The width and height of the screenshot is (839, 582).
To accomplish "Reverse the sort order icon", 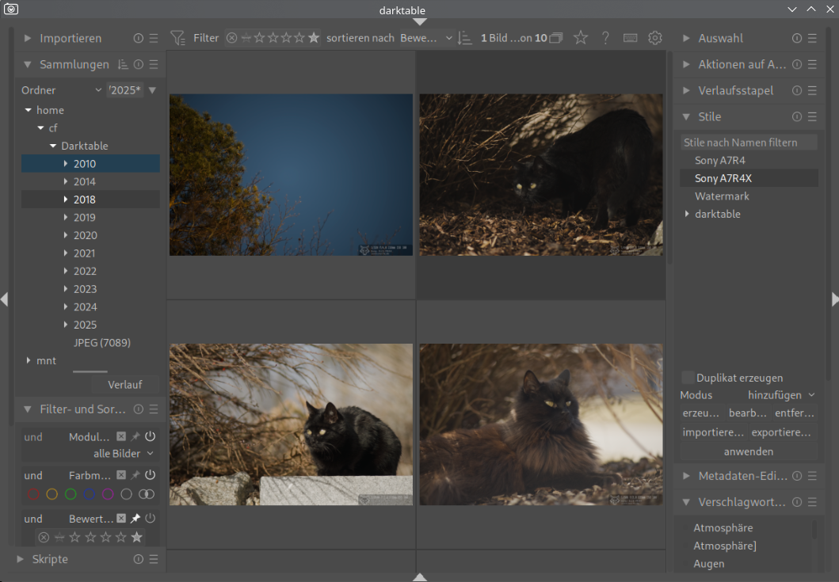I will [465, 38].
